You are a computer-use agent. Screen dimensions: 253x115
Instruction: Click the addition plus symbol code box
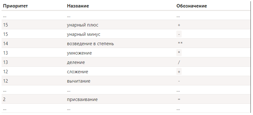pyautogui.click(x=179, y=71)
